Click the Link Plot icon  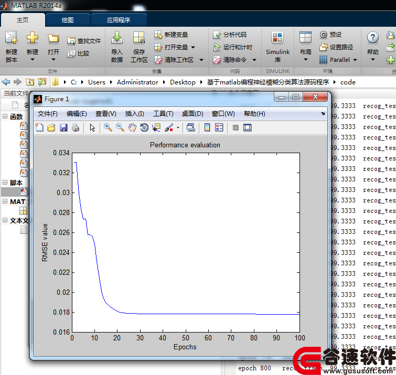(191, 127)
